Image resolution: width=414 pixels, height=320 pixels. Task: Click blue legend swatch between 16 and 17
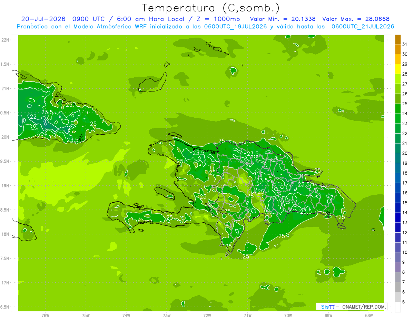pos(398,188)
